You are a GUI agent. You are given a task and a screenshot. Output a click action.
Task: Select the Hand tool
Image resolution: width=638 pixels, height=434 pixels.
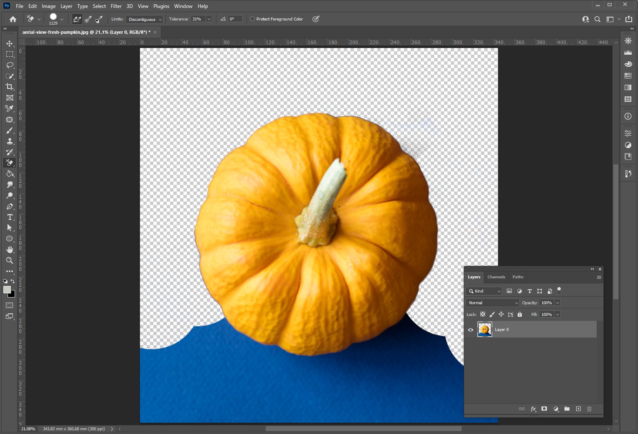(x=10, y=250)
